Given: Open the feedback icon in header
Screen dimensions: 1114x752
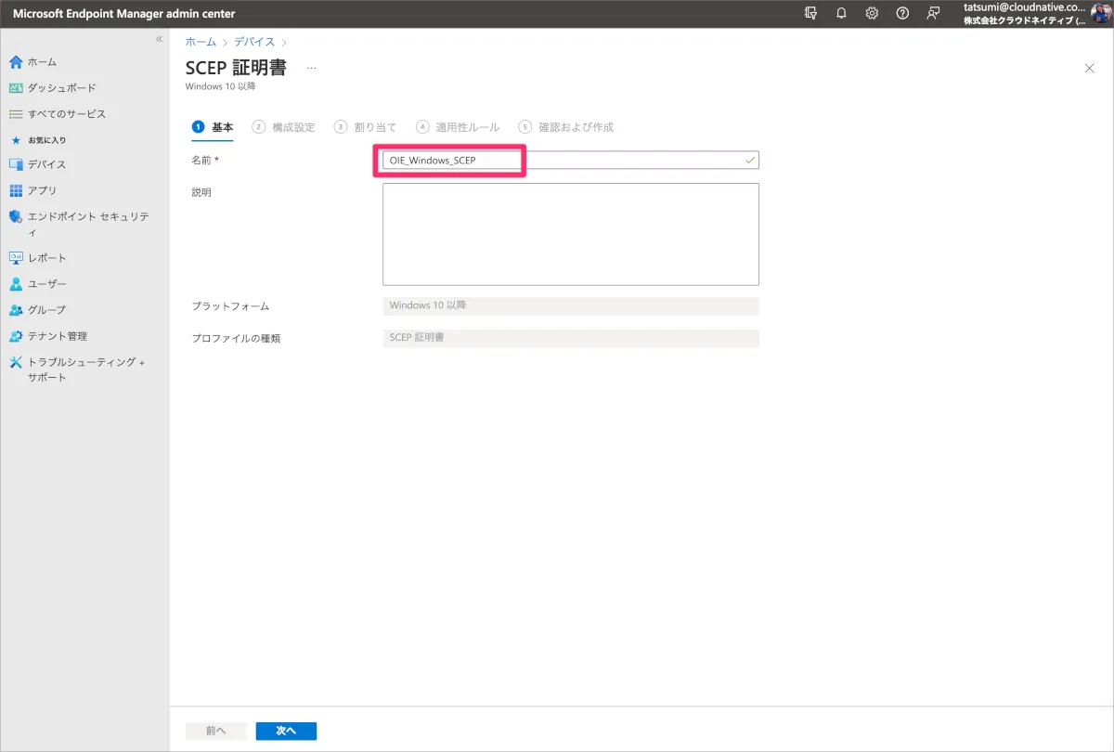Looking at the screenshot, I should click(933, 14).
